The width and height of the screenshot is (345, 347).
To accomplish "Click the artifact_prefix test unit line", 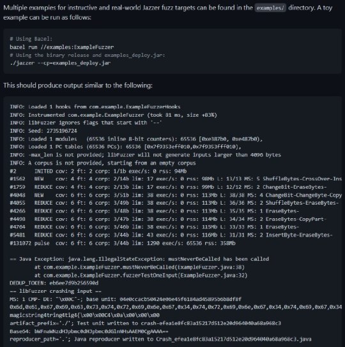I will [x=145, y=323].
